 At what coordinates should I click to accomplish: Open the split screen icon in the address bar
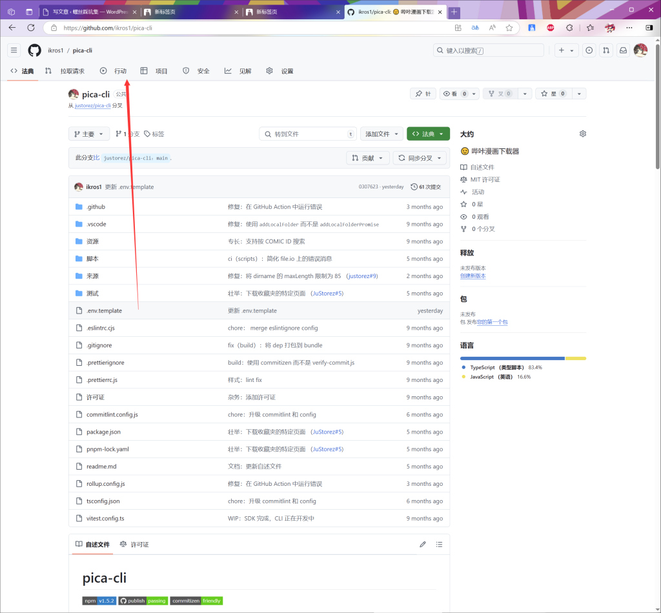pos(458,28)
